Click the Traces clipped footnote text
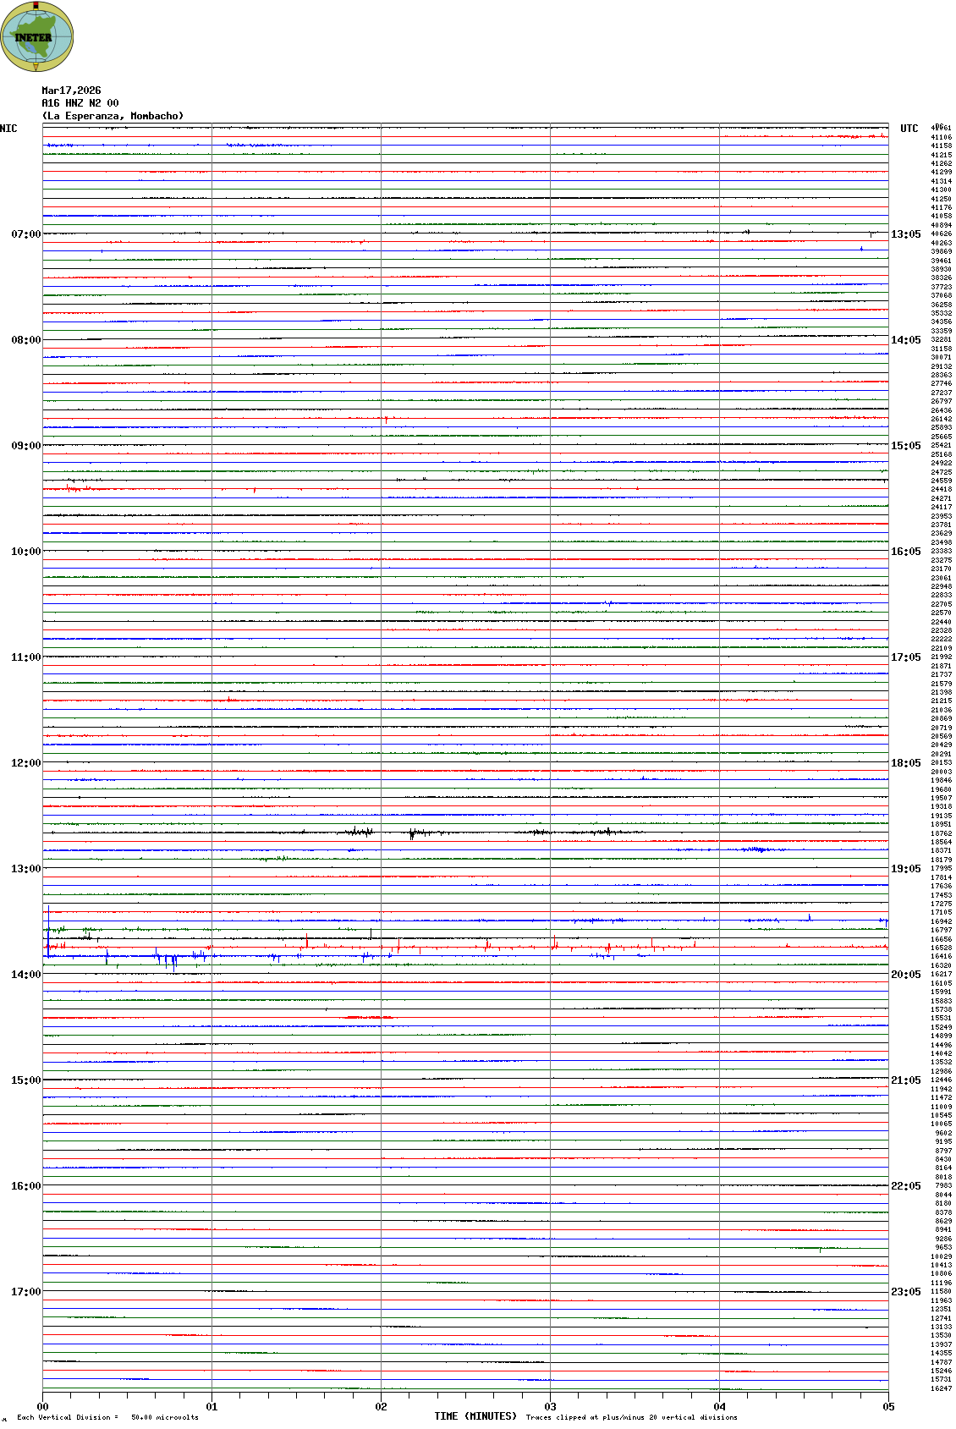Image resolution: width=956 pixels, height=1429 pixels. tap(631, 1417)
